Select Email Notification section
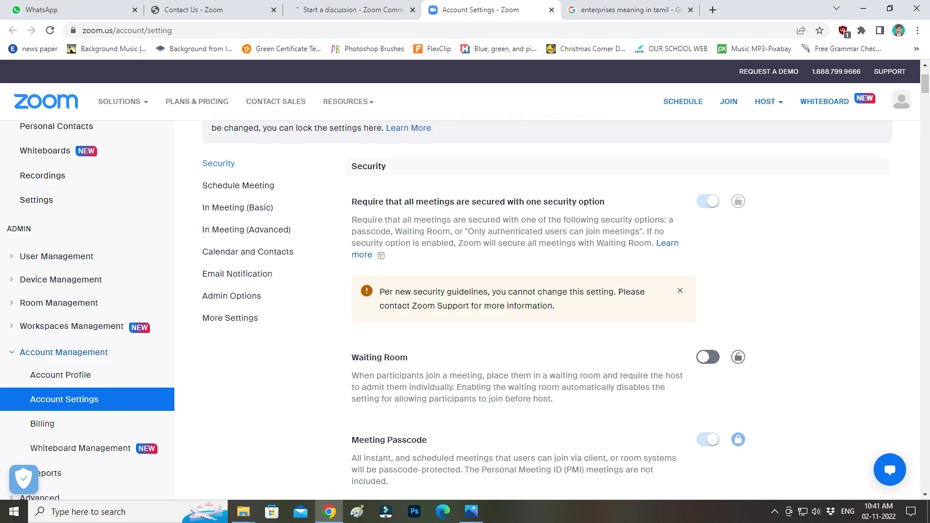The image size is (930, 523). [237, 274]
